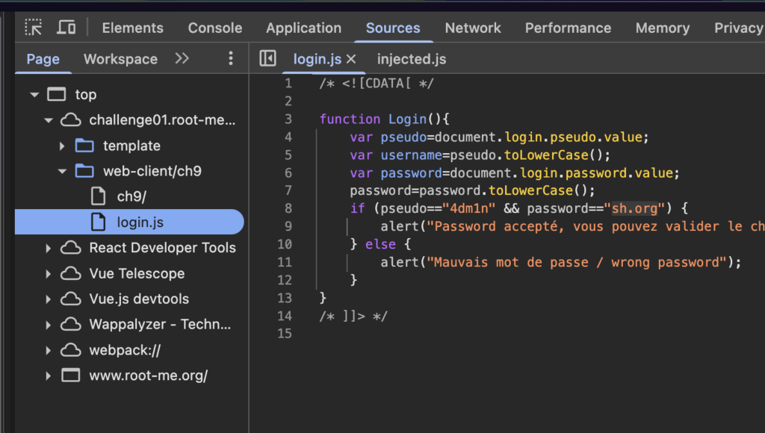Collapse the top frame tree node
This screenshot has width=765, height=433.
point(34,95)
